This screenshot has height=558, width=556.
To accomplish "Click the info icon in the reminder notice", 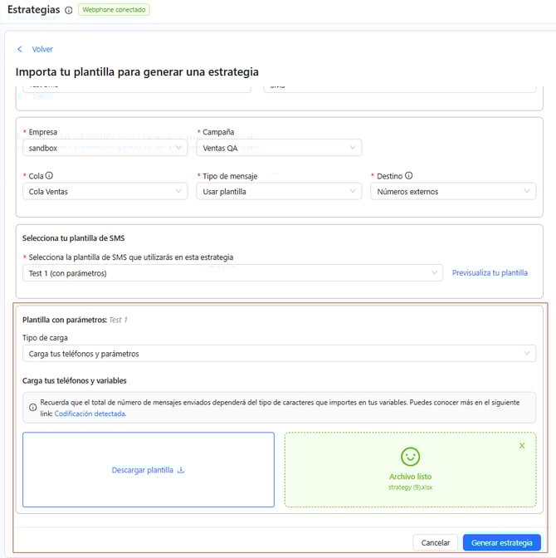I will pyautogui.click(x=32, y=402).
